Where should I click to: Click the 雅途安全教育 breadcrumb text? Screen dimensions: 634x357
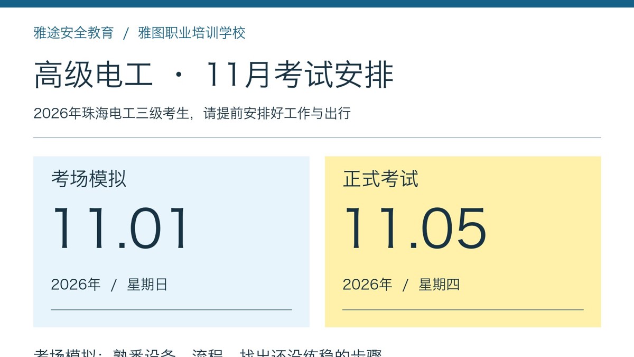coord(73,33)
